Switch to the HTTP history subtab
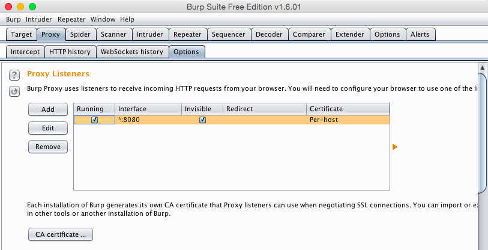Screen dimensions: 488x250 70,52
